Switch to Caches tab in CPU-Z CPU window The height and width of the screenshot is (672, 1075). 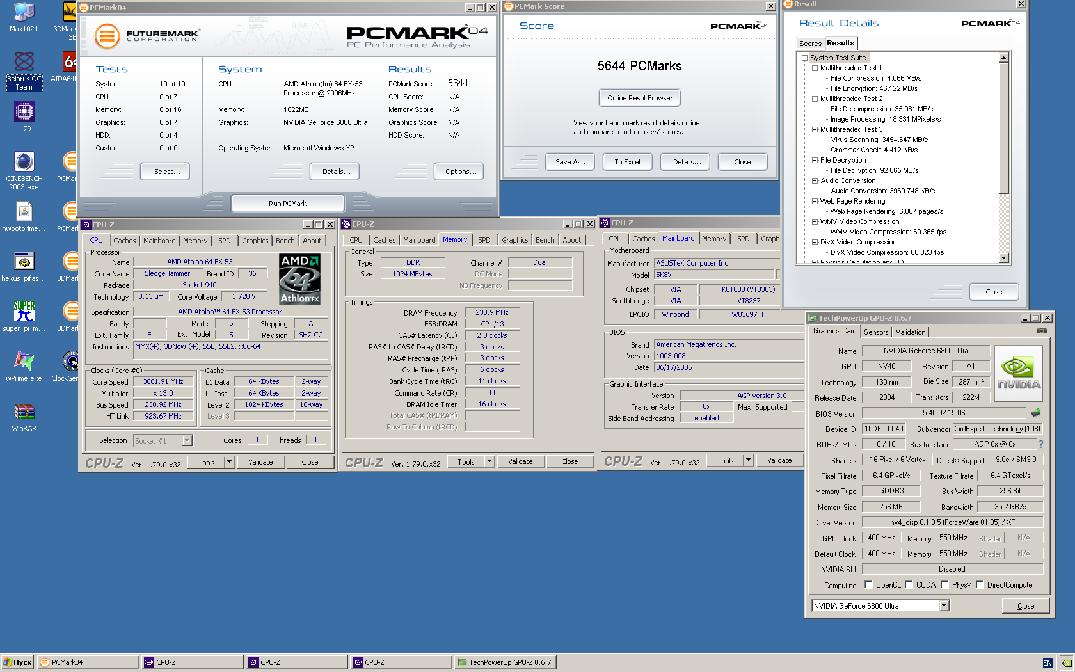pos(124,241)
